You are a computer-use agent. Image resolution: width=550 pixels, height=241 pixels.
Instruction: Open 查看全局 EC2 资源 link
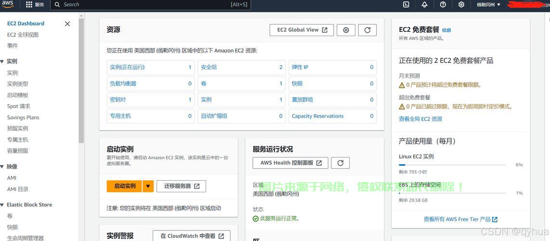point(420,119)
